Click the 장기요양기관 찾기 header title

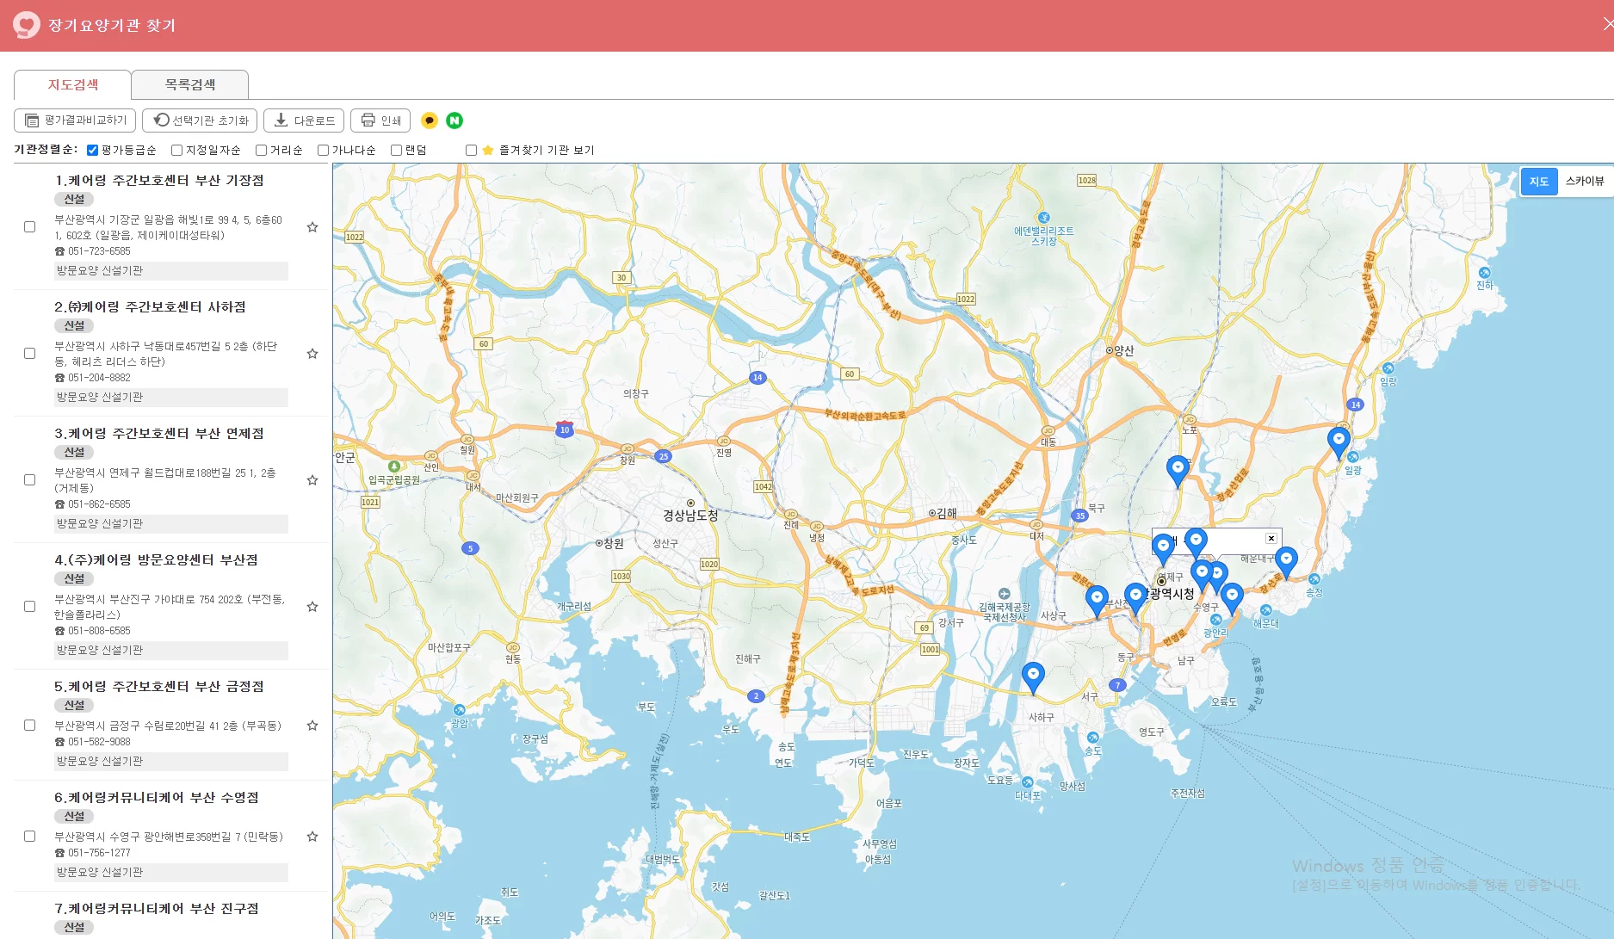tap(112, 26)
